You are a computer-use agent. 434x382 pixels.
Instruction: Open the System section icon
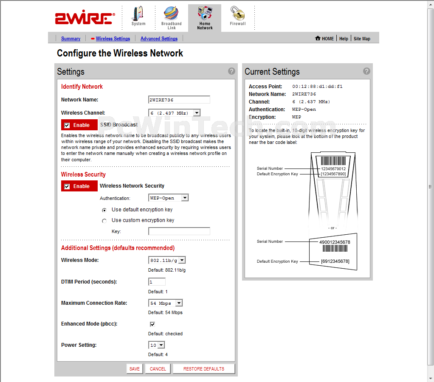[138, 13]
